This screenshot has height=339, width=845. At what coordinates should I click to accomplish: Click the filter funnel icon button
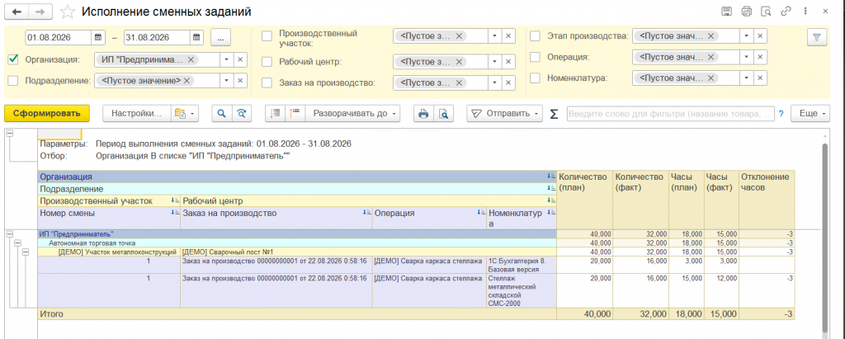point(817,37)
